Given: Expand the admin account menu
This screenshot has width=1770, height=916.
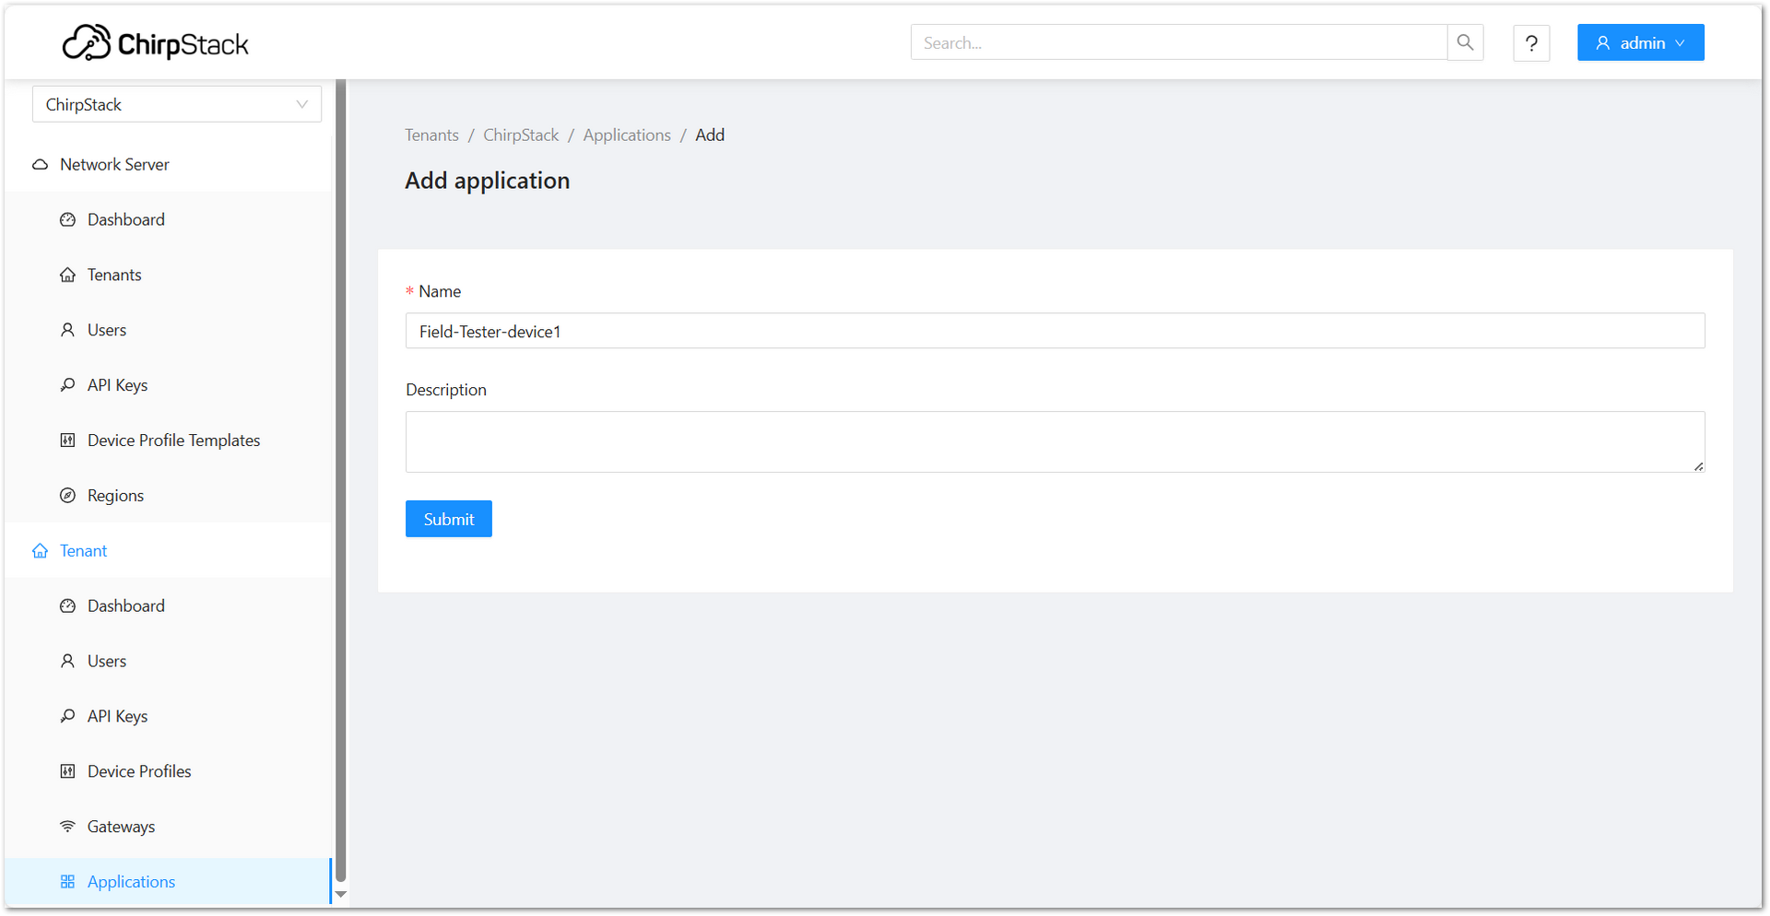Looking at the screenshot, I should pyautogui.click(x=1640, y=42).
